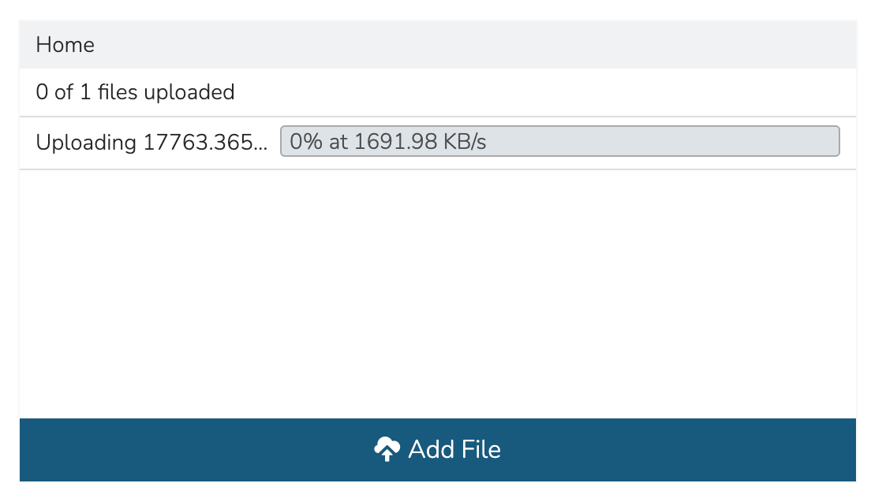
Task: Click the "0% at 1691.98 KB/s" text
Action: click(x=388, y=142)
